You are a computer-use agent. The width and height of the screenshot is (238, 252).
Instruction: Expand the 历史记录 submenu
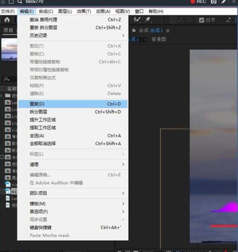pyautogui.click(x=73, y=36)
